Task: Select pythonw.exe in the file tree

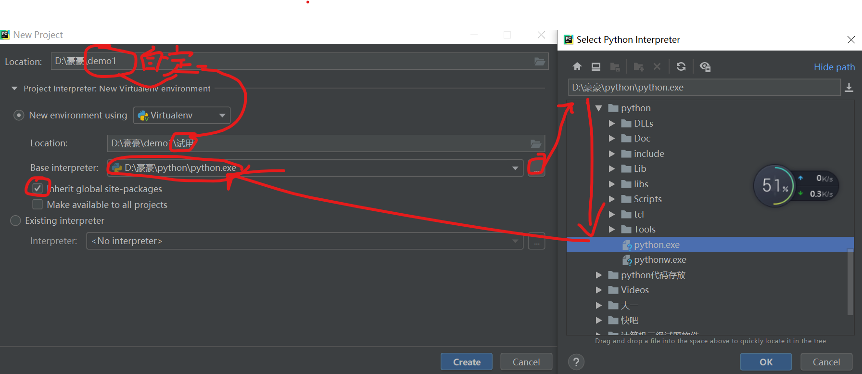Action: tap(660, 260)
